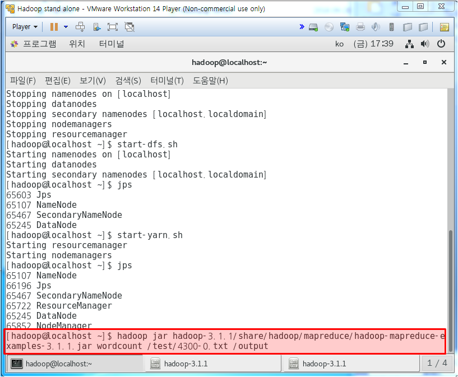Click the second removable device icon
The width and height of the screenshot is (458, 377).
423,27
